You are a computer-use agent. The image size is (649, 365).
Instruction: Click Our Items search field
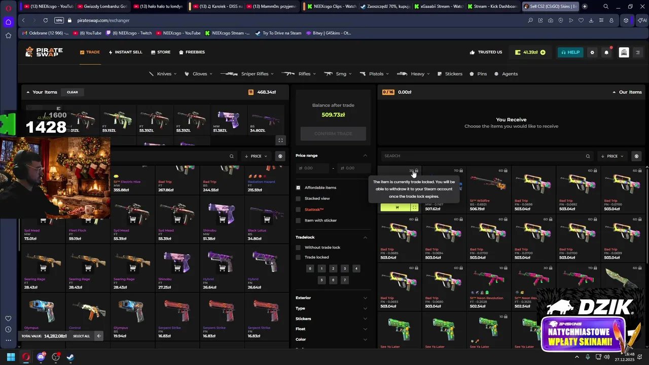click(484, 156)
